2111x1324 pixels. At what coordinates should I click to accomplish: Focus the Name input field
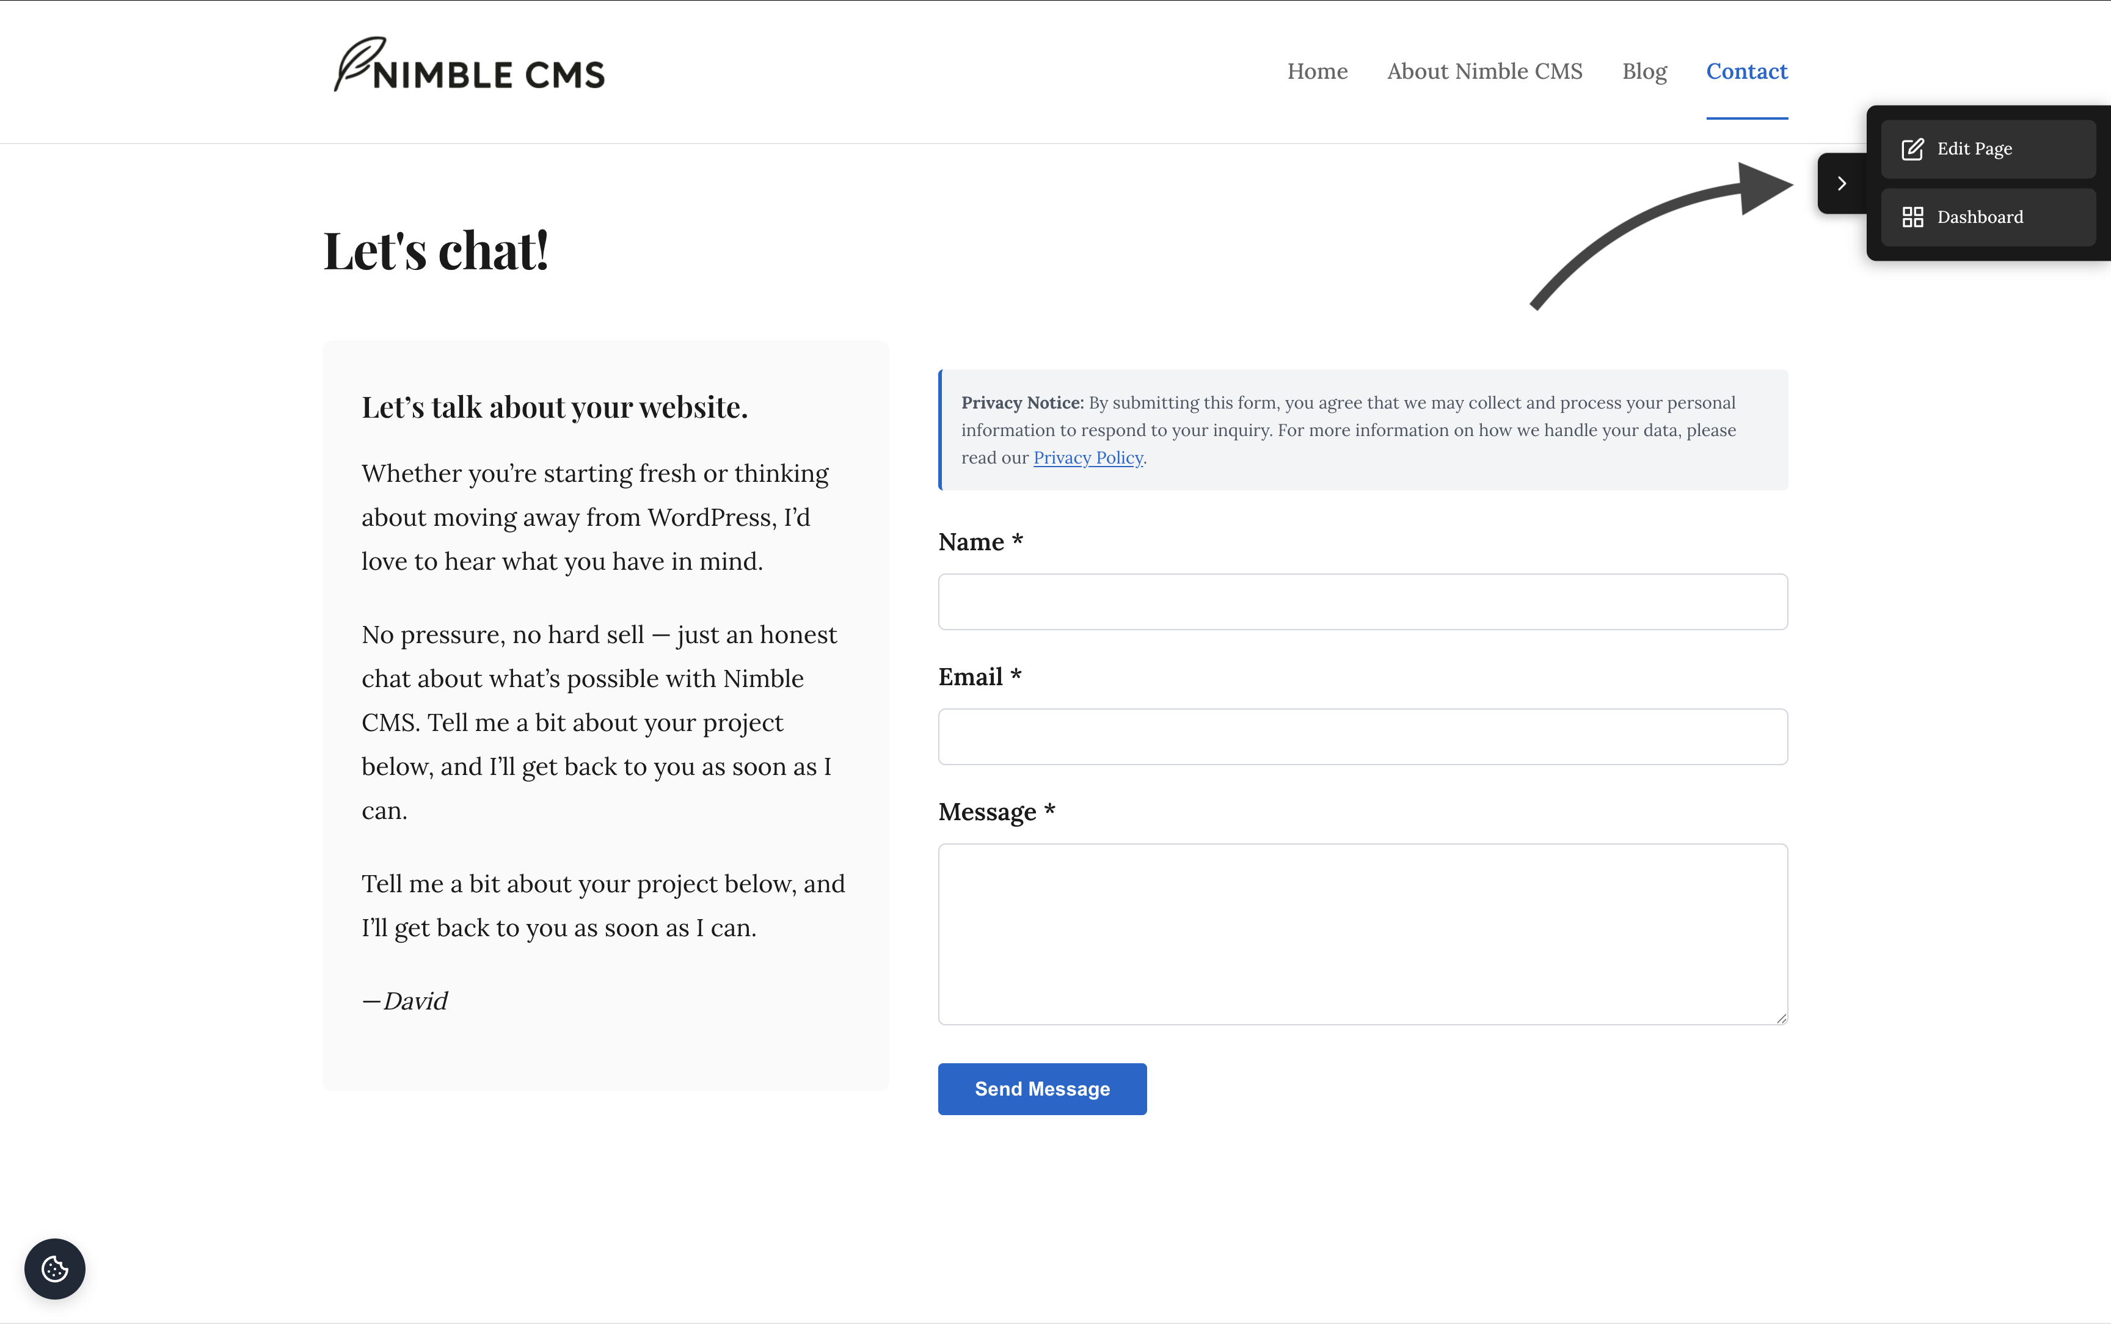tap(1362, 602)
